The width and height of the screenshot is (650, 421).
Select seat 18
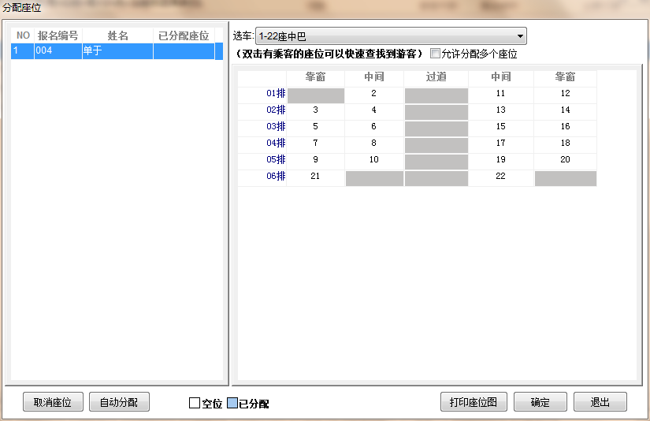pyautogui.click(x=566, y=143)
